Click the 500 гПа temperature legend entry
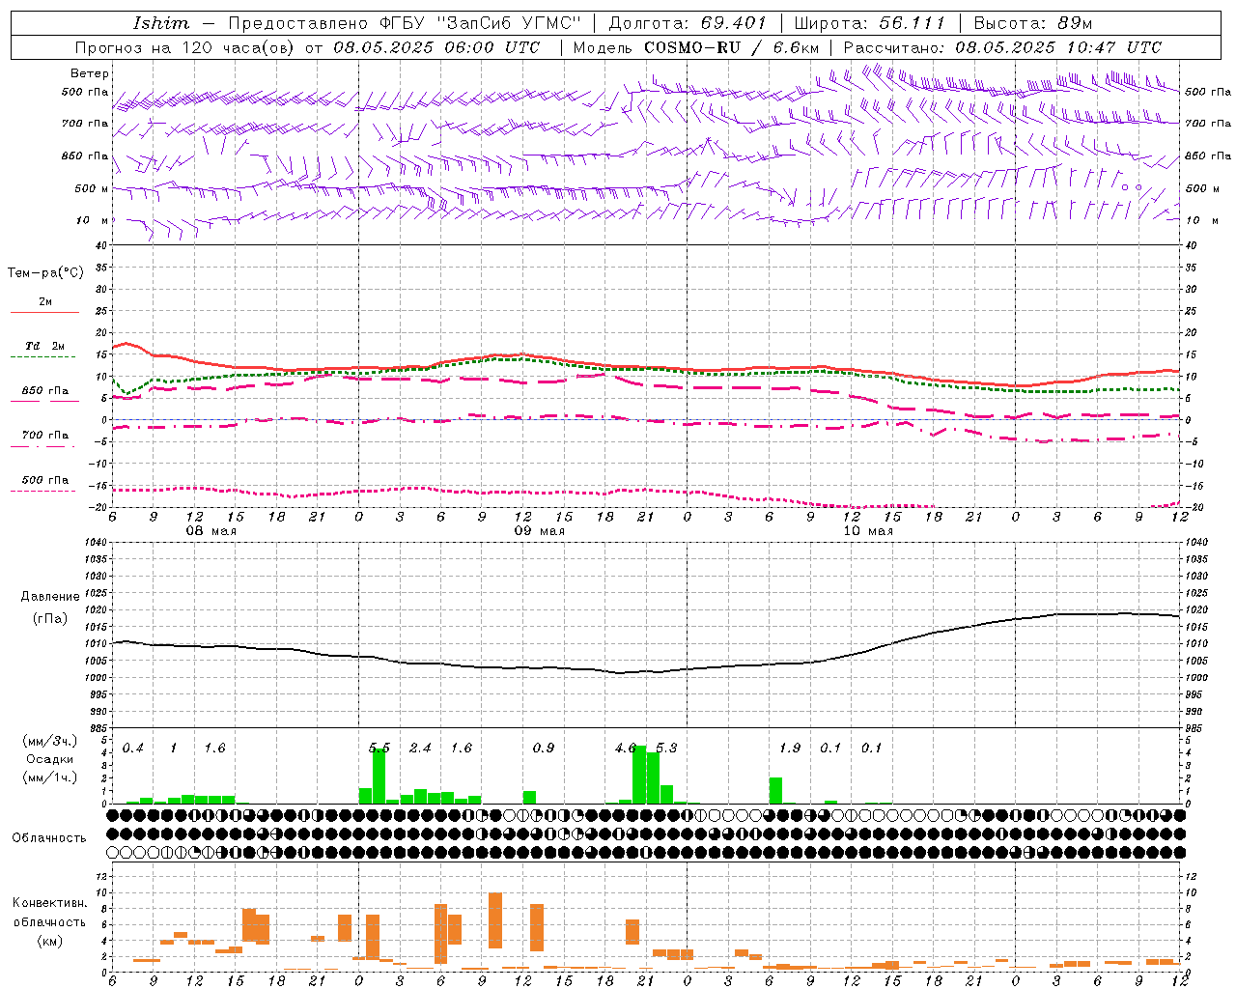 [x=45, y=480]
